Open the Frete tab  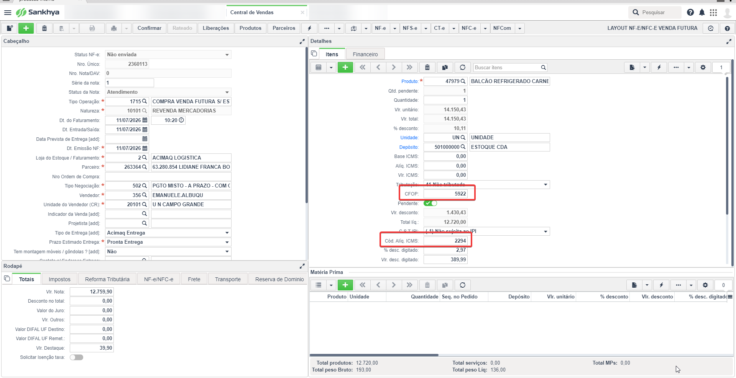click(194, 279)
